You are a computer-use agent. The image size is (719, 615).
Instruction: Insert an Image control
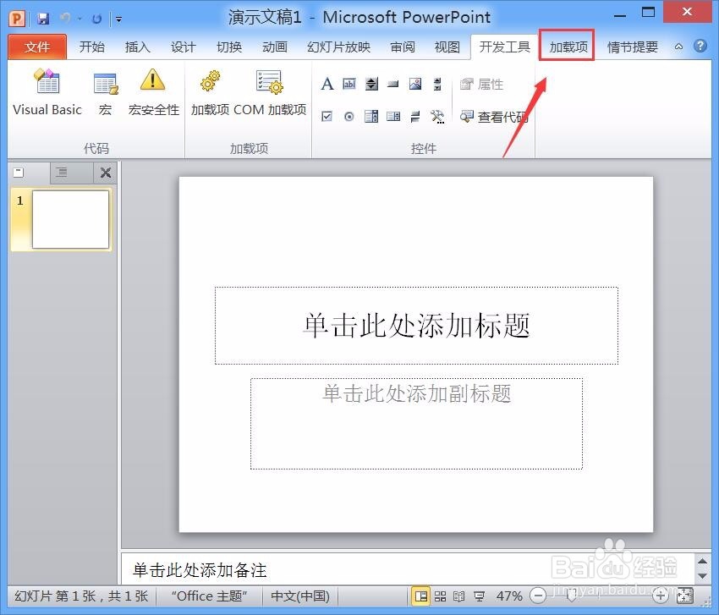point(414,84)
